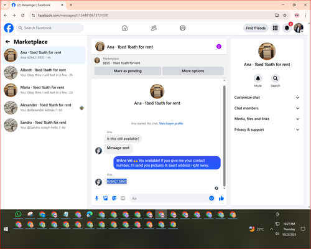Image resolution: width=311 pixels, height=249 pixels.
Task: Choose a sticker from the sticker icon
Action: pos(114,199)
